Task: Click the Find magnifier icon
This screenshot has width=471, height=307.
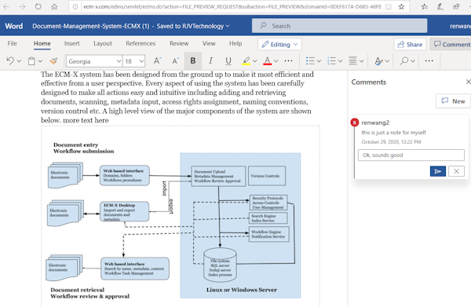Action: click(404, 61)
